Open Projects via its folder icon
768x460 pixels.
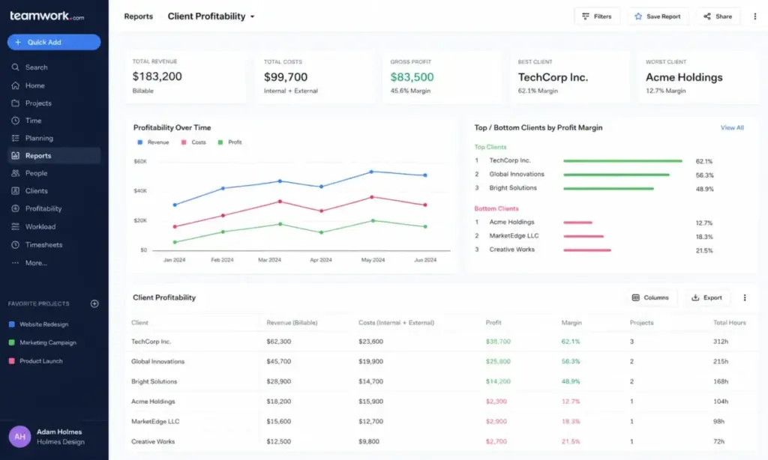coord(15,103)
